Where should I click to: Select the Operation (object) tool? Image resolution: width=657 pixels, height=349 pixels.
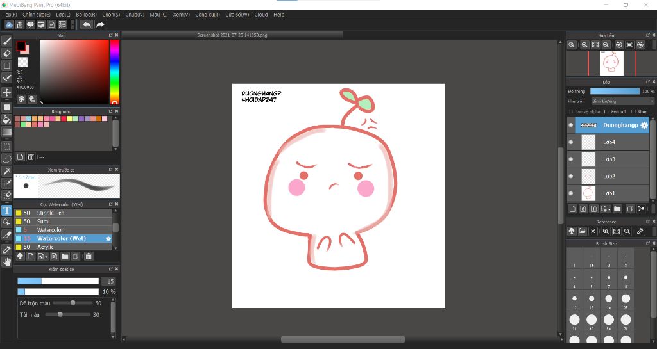[6, 222]
